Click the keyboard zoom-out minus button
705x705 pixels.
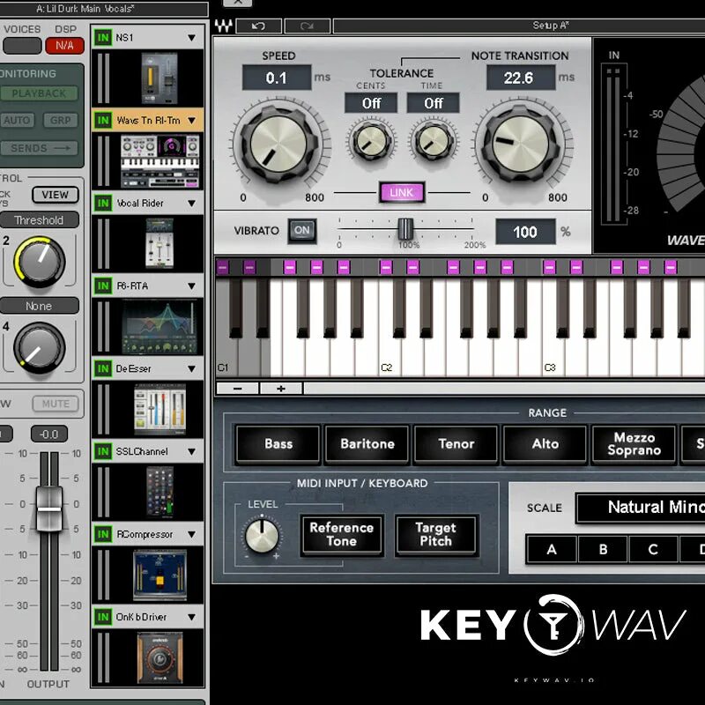238,389
